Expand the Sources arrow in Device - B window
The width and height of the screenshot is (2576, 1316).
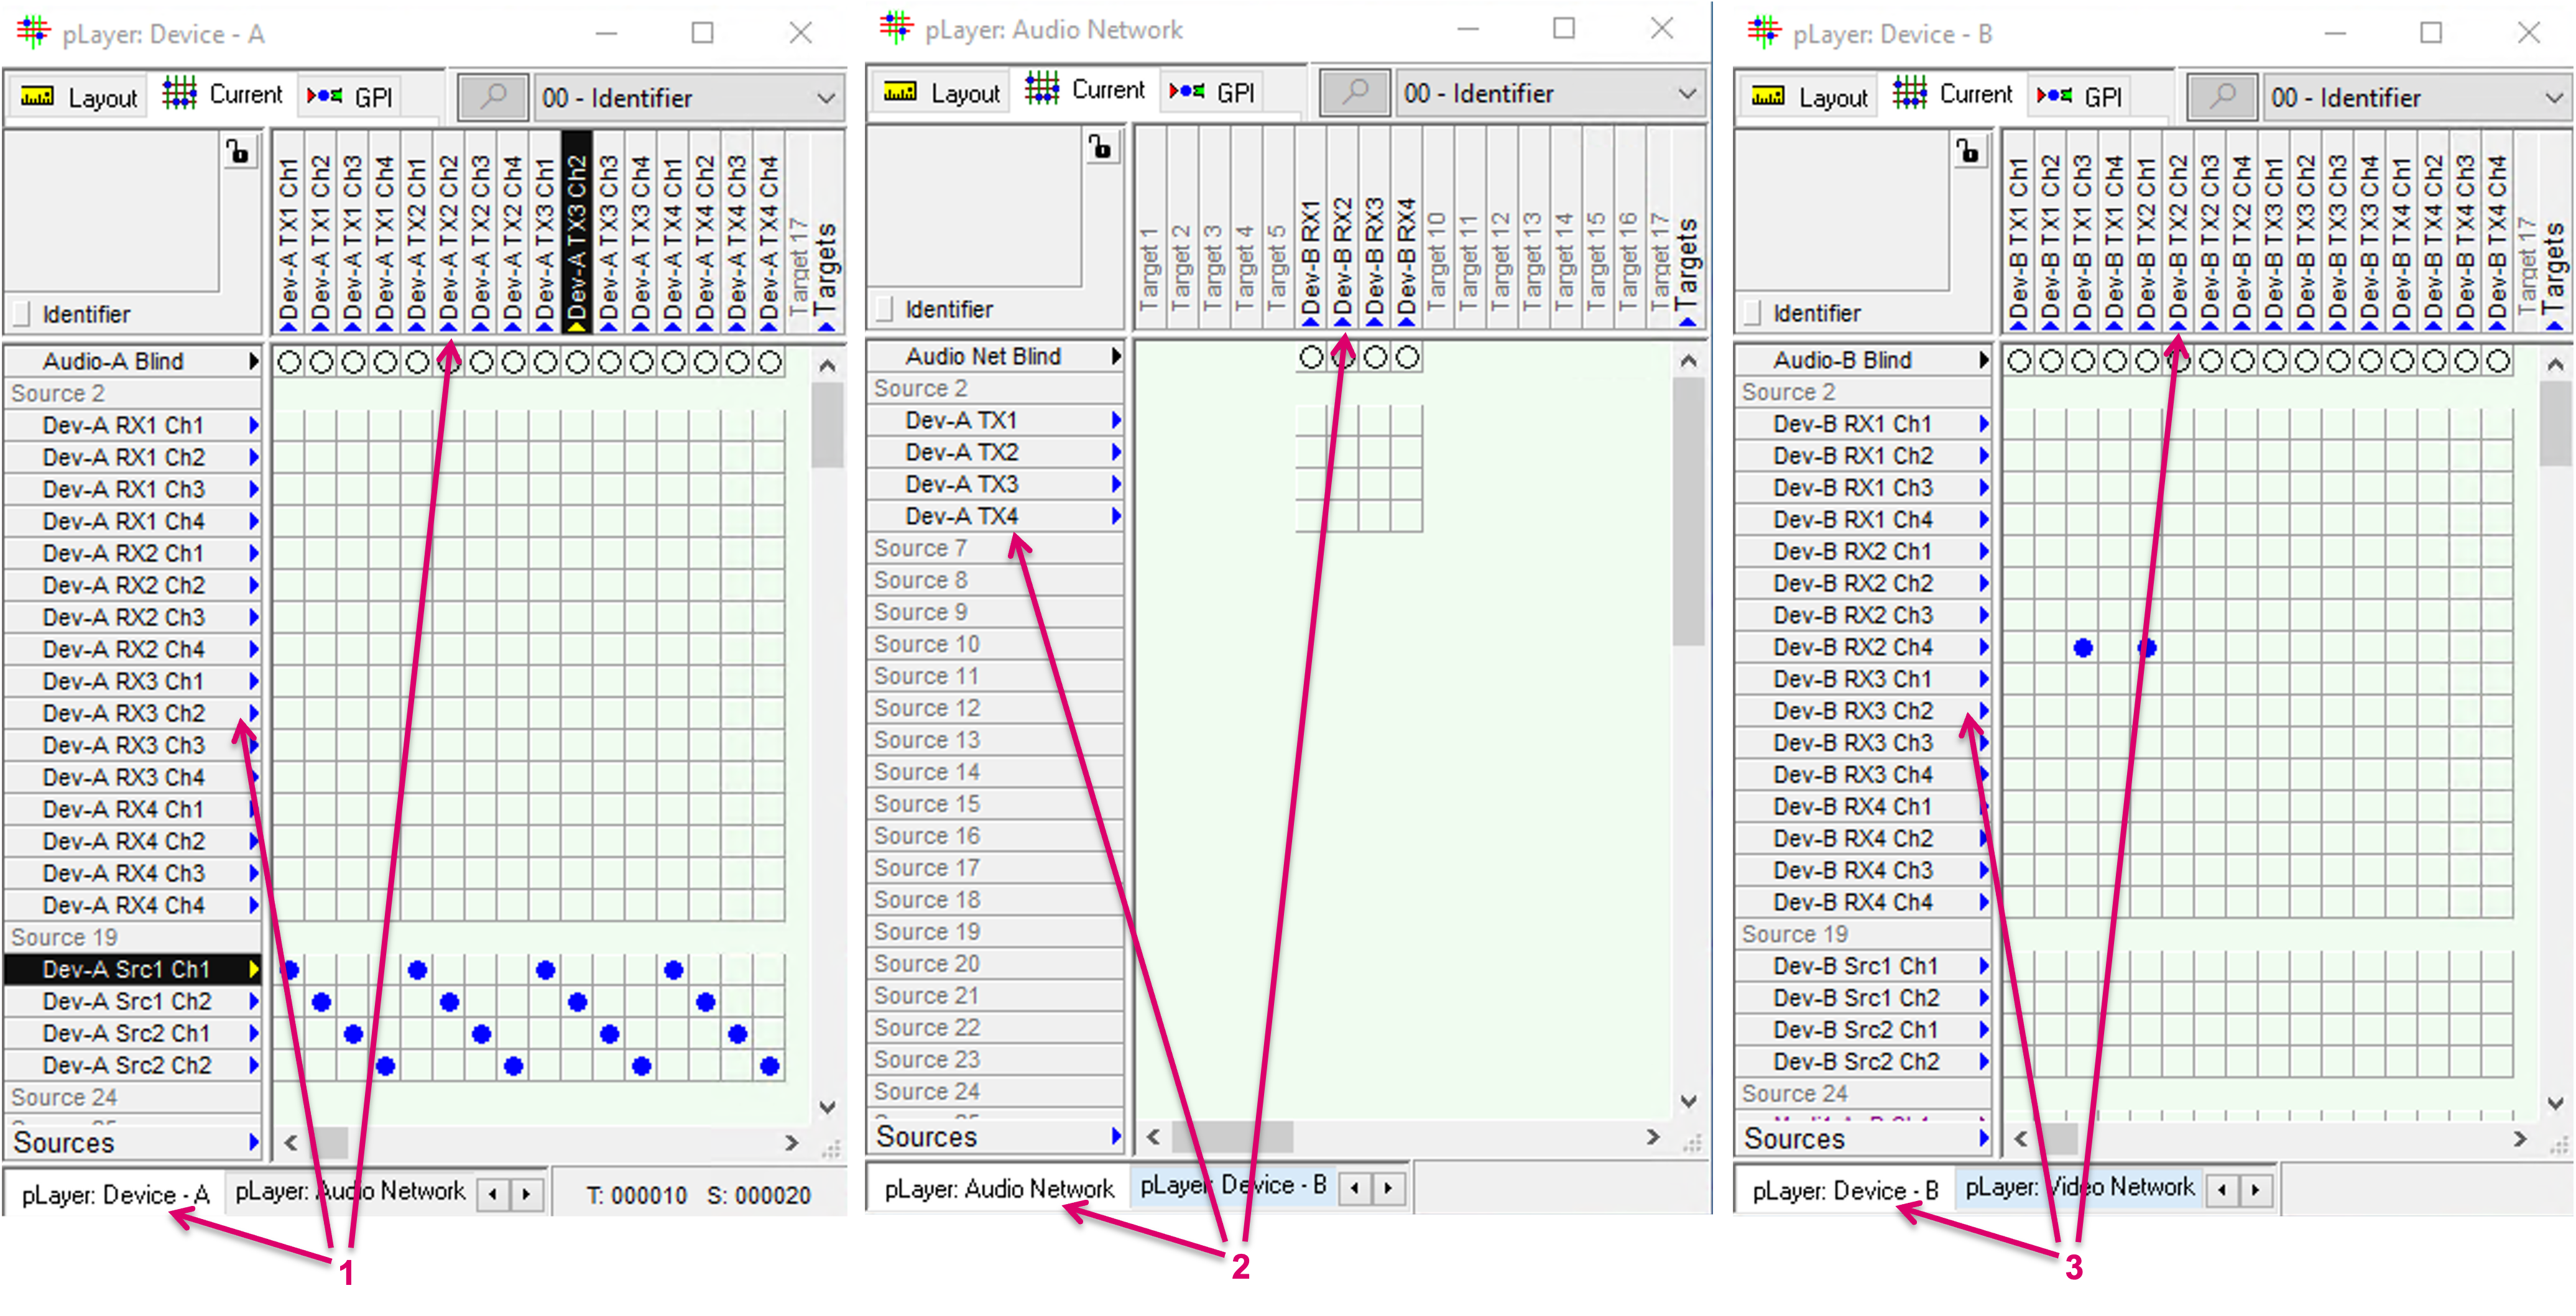pyautogui.click(x=1984, y=1138)
